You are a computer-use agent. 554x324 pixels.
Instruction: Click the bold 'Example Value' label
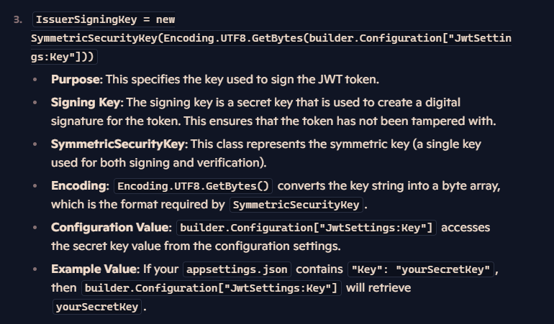94,269
